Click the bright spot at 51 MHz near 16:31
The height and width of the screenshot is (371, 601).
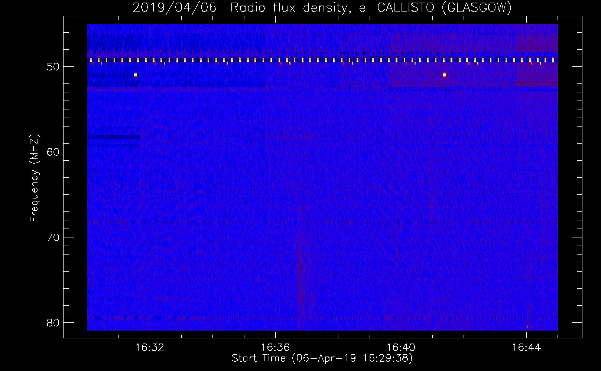136,75
